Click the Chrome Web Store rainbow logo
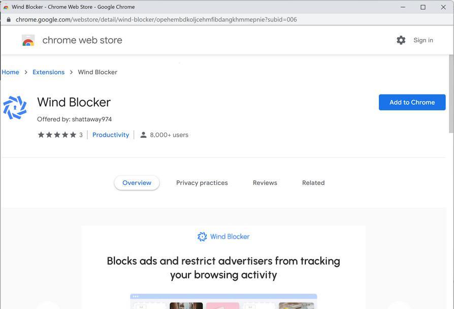Image resolution: width=454 pixels, height=309 pixels. (28, 41)
